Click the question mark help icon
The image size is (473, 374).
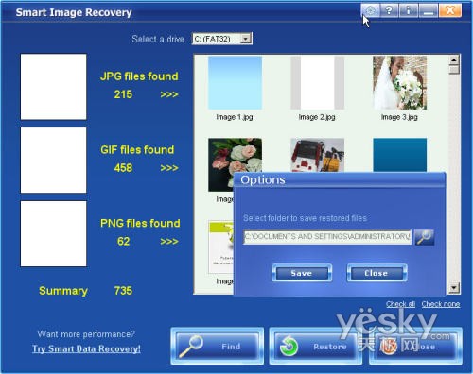389,10
